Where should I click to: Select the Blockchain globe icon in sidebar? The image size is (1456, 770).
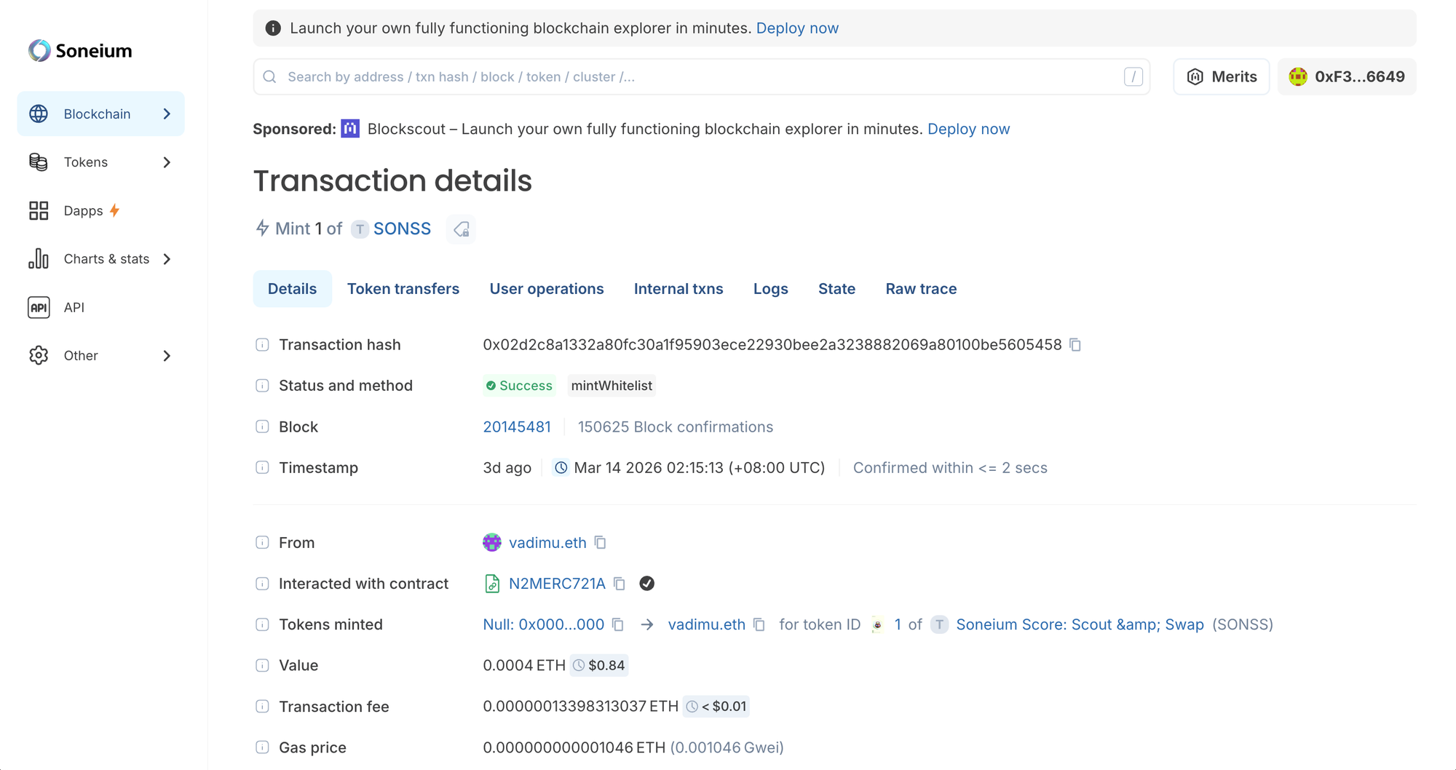pyautogui.click(x=38, y=114)
